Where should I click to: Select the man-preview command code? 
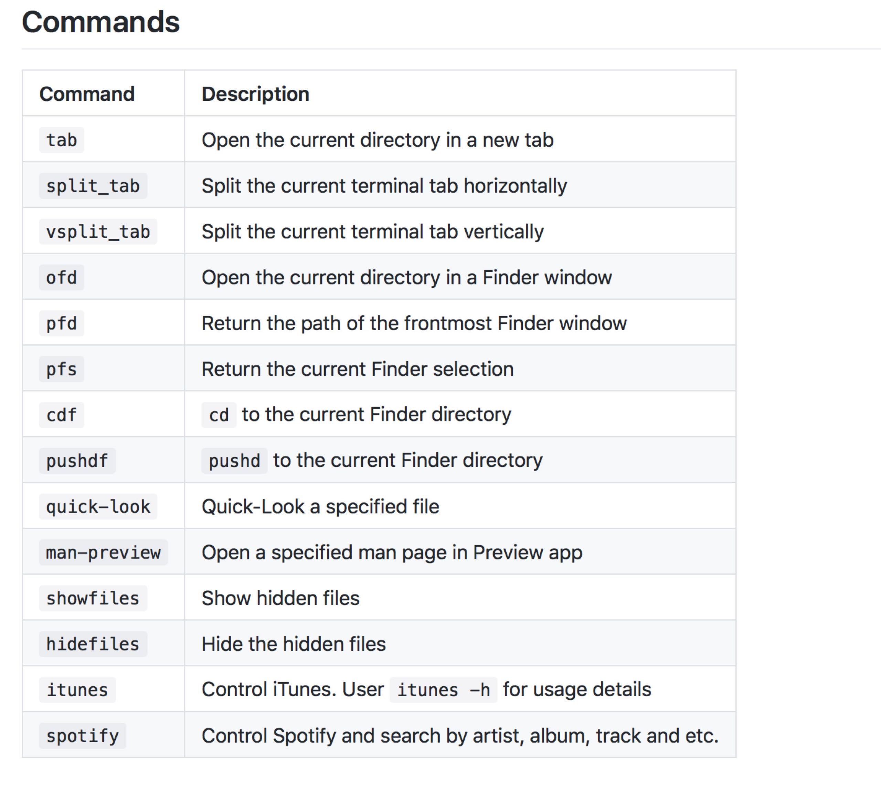pyautogui.click(x=104, y=553)
